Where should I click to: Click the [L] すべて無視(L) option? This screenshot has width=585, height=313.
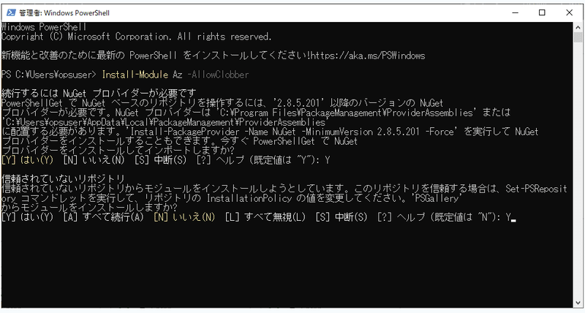tap(265, 217)
